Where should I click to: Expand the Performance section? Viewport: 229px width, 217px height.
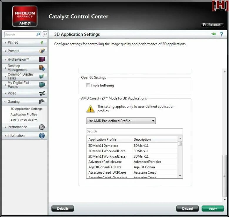pyautogui.click(x=24, y=127)
